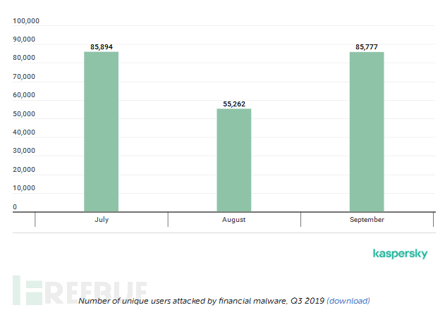Select the August axis label

[x=233, y=220]
